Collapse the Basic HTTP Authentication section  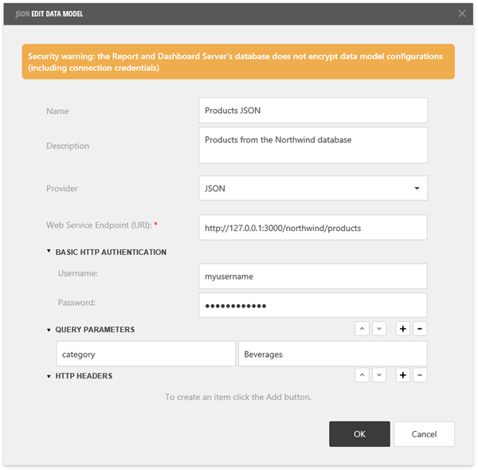point(49,252)
